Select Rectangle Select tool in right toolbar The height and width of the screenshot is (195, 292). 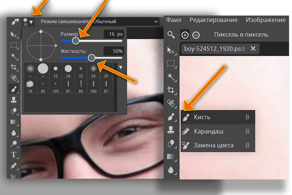[x=171, y=63]
